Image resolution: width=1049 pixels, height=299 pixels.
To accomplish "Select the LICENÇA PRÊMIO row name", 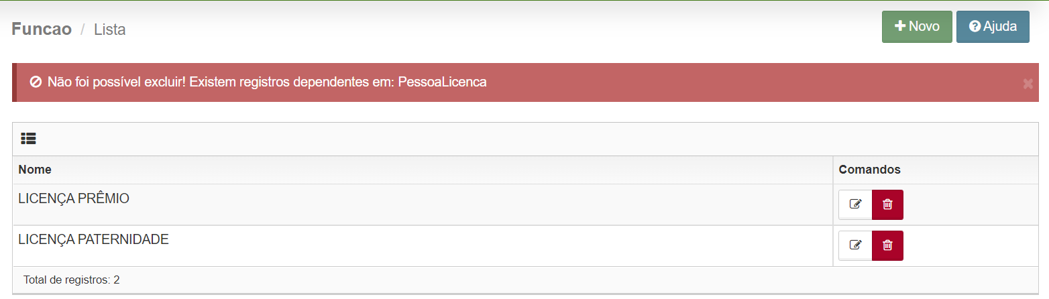I will (74, 198).
